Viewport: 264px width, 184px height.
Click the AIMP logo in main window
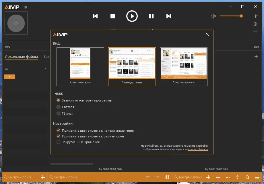tap(12, 7)
